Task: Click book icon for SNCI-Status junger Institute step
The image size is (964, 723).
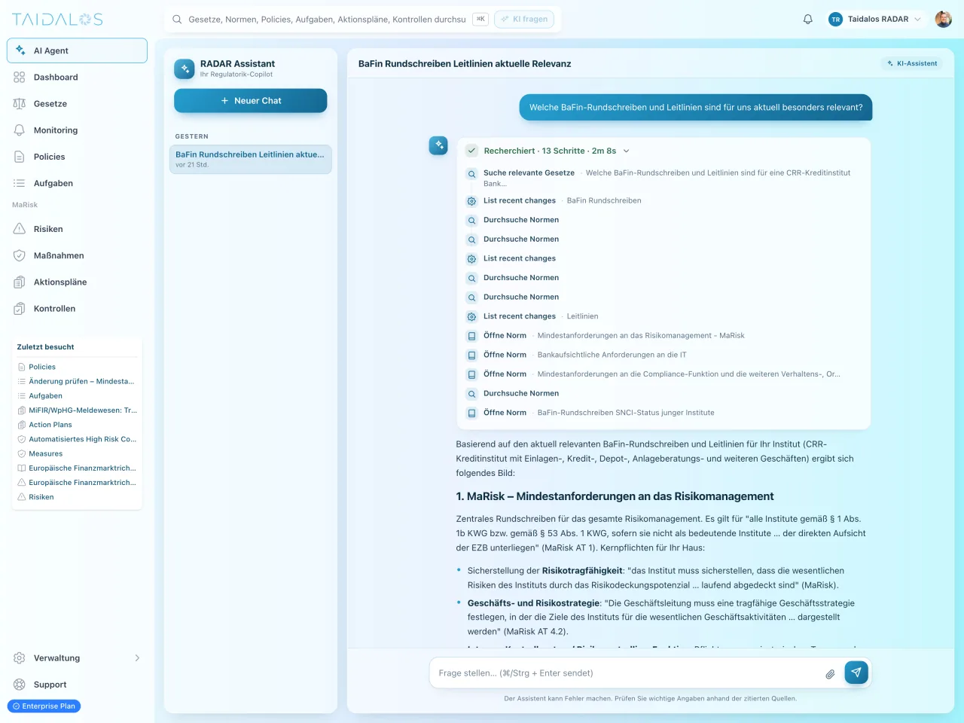Action: [471, 413]
